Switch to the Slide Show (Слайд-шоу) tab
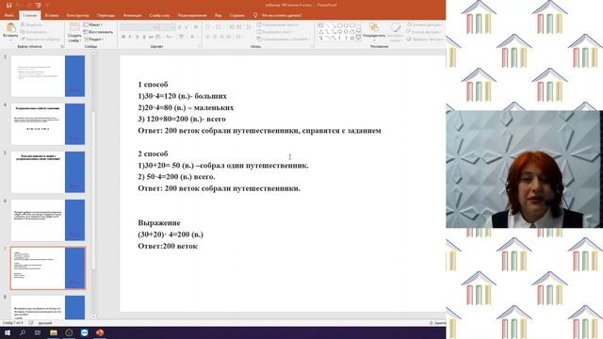Image resolution: width=603 pixels, height=339 pixels. (x=159, y=15)
